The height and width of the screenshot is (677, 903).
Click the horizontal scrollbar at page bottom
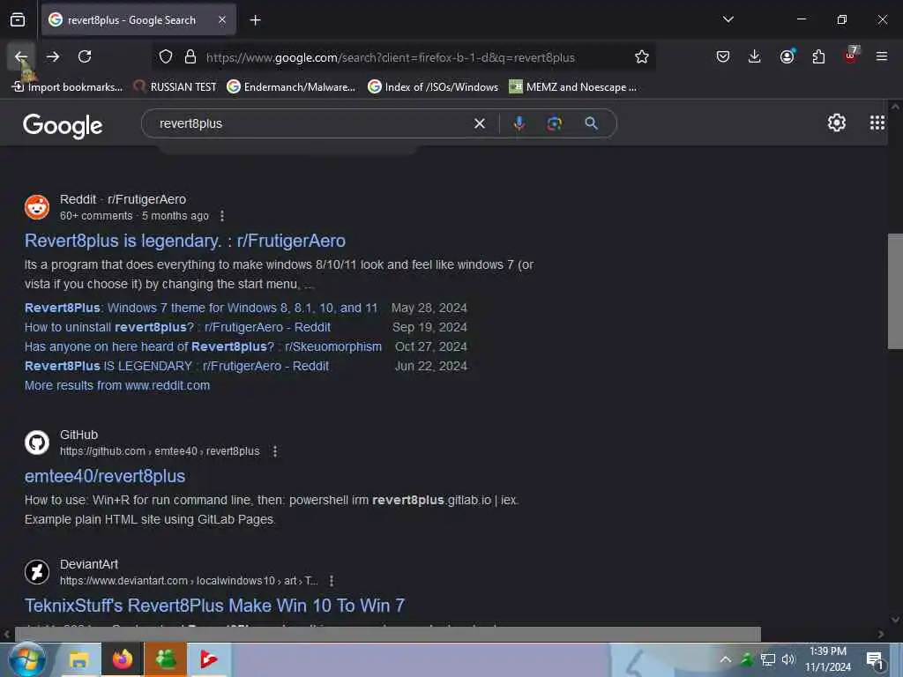pyautogui.click(x=388, y=634)
